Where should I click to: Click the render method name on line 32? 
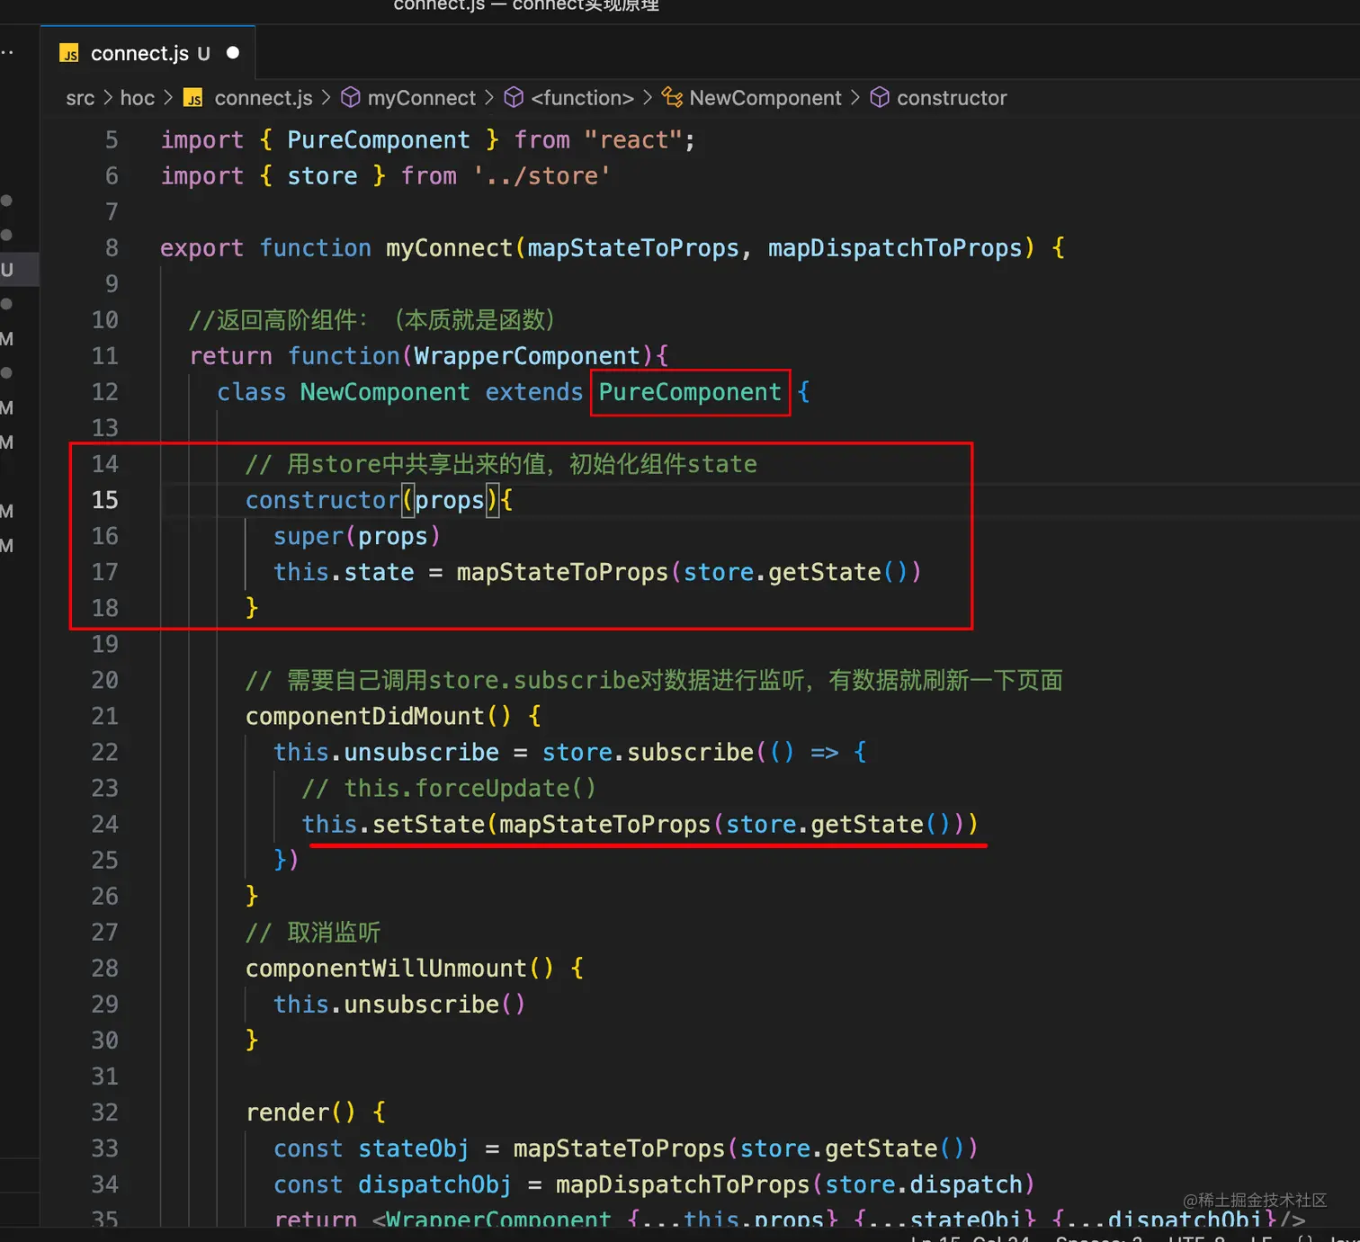(288, 1112)
